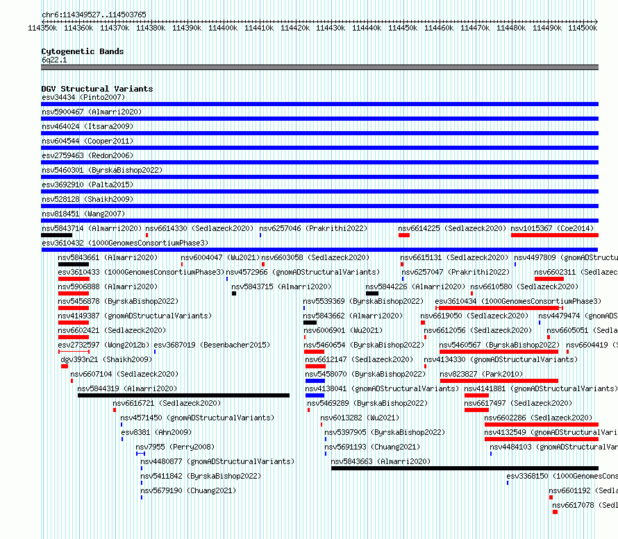Open nsv528128 (Shaikh2009) variant
The image size is (618, 539).
[87, 199]
